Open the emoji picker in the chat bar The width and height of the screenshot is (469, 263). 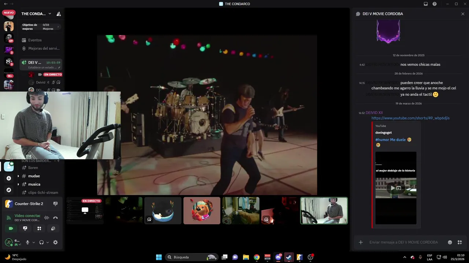tap(450, 242)
